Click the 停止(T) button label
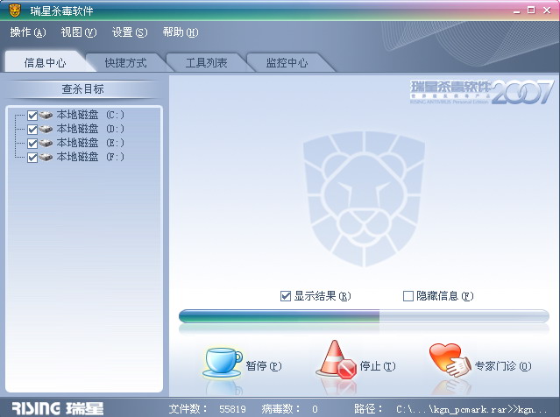The width and height of the screenshot is (560, 417). (x=378, y=366)
